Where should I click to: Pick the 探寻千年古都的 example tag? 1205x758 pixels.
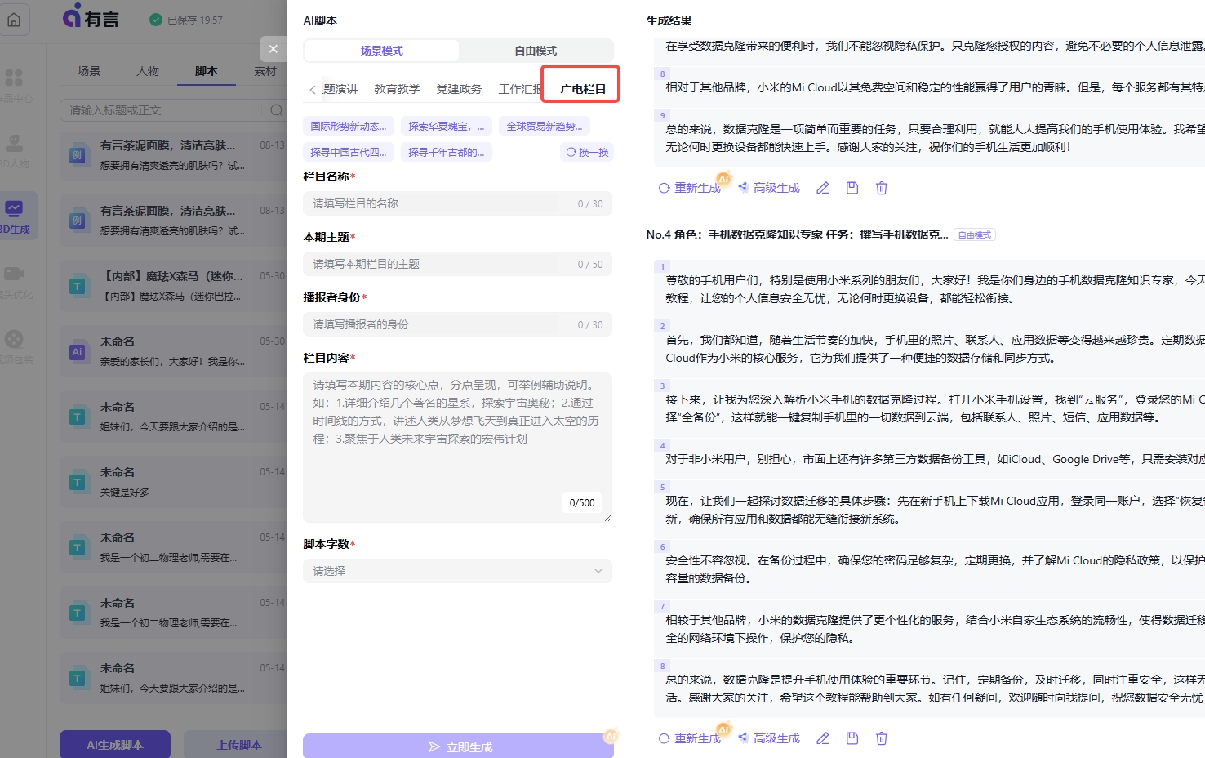click(x=447, y=152)
